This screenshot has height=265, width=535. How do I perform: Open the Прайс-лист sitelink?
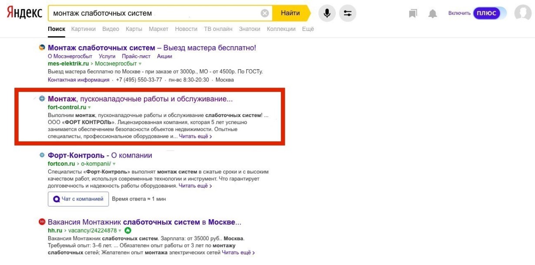tap(136, 56)
